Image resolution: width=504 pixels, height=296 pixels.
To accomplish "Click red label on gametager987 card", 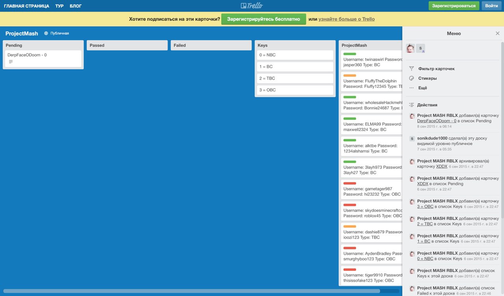I will point(350,183).
